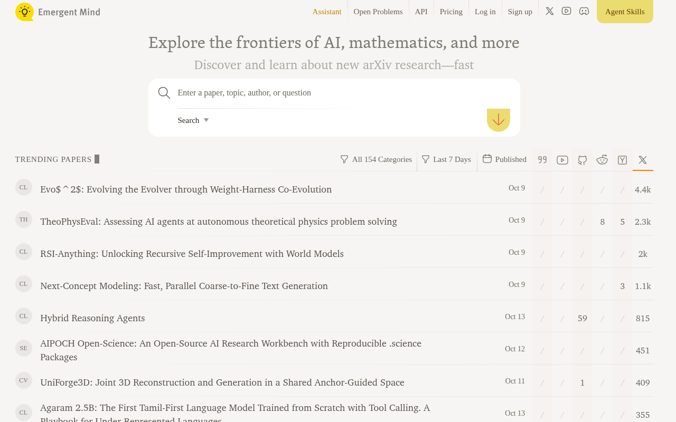This screenshot has height=422, width=676.
Task: Go to Open Problems page
Action: coord(378,12)
